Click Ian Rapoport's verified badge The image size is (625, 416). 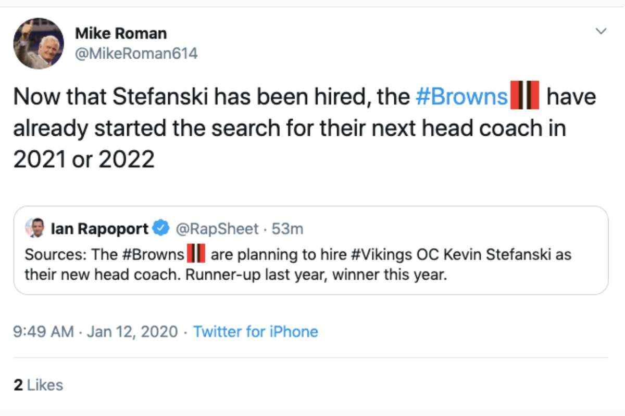point(161,228)
